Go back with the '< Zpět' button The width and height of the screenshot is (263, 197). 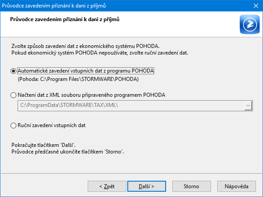coord(107,186)
